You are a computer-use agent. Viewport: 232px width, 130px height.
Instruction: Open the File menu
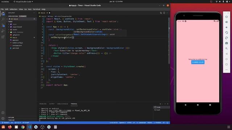[x=2, y=9]
